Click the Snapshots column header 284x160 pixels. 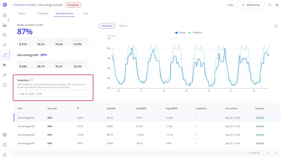click(201, 108)
